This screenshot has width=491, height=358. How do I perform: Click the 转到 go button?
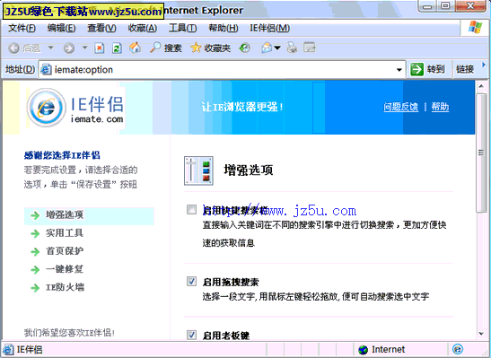point(428,69)
